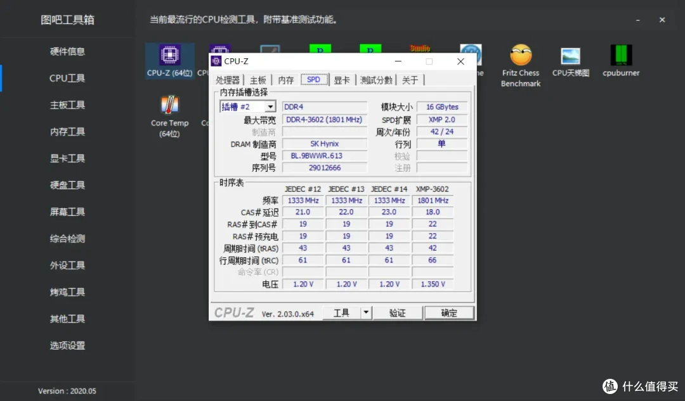
Task: Open 综合检测 in the sidebar
Action: [67, 239]
